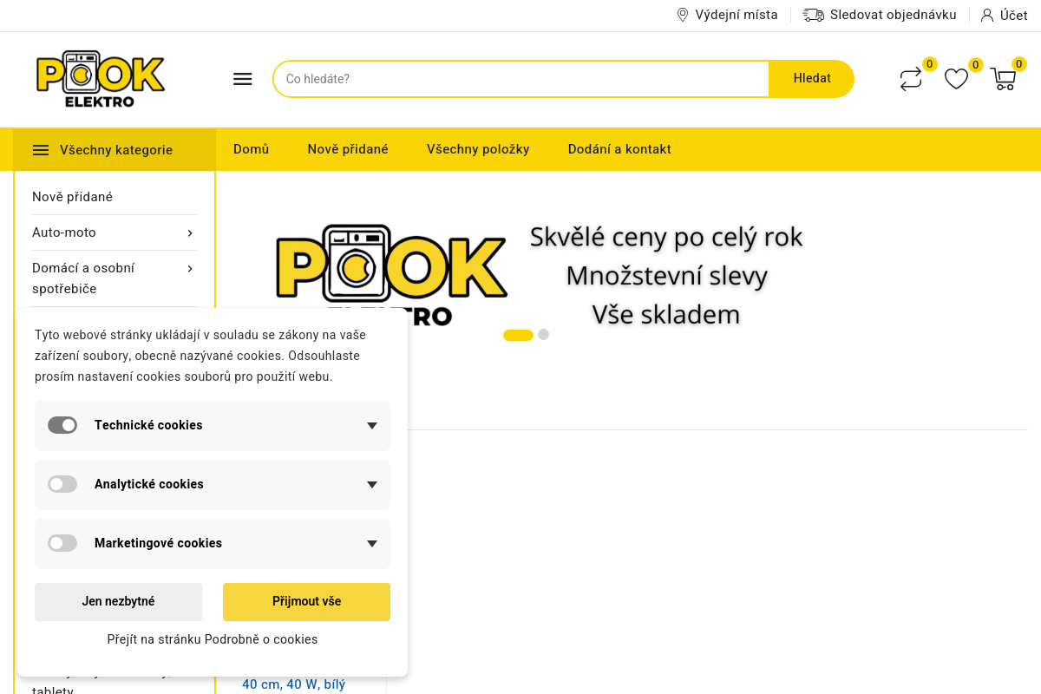Image resolution: width=1041 pixels, height=694 pixels.
Task: Open the Dodání a kontakt page
Action: pyautogui.click(x=619, y=148)
